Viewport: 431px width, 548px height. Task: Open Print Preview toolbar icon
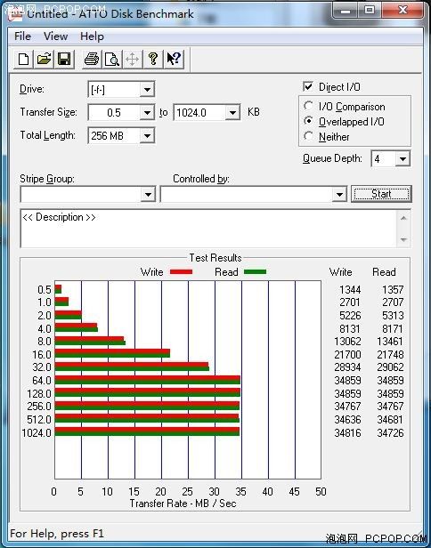[x=112, y=59]
